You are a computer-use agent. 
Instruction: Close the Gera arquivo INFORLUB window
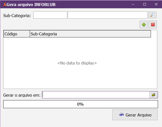pos(156,4)
